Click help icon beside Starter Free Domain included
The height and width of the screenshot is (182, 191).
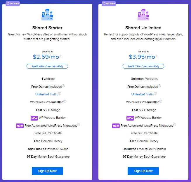click(x=63, y=86)
